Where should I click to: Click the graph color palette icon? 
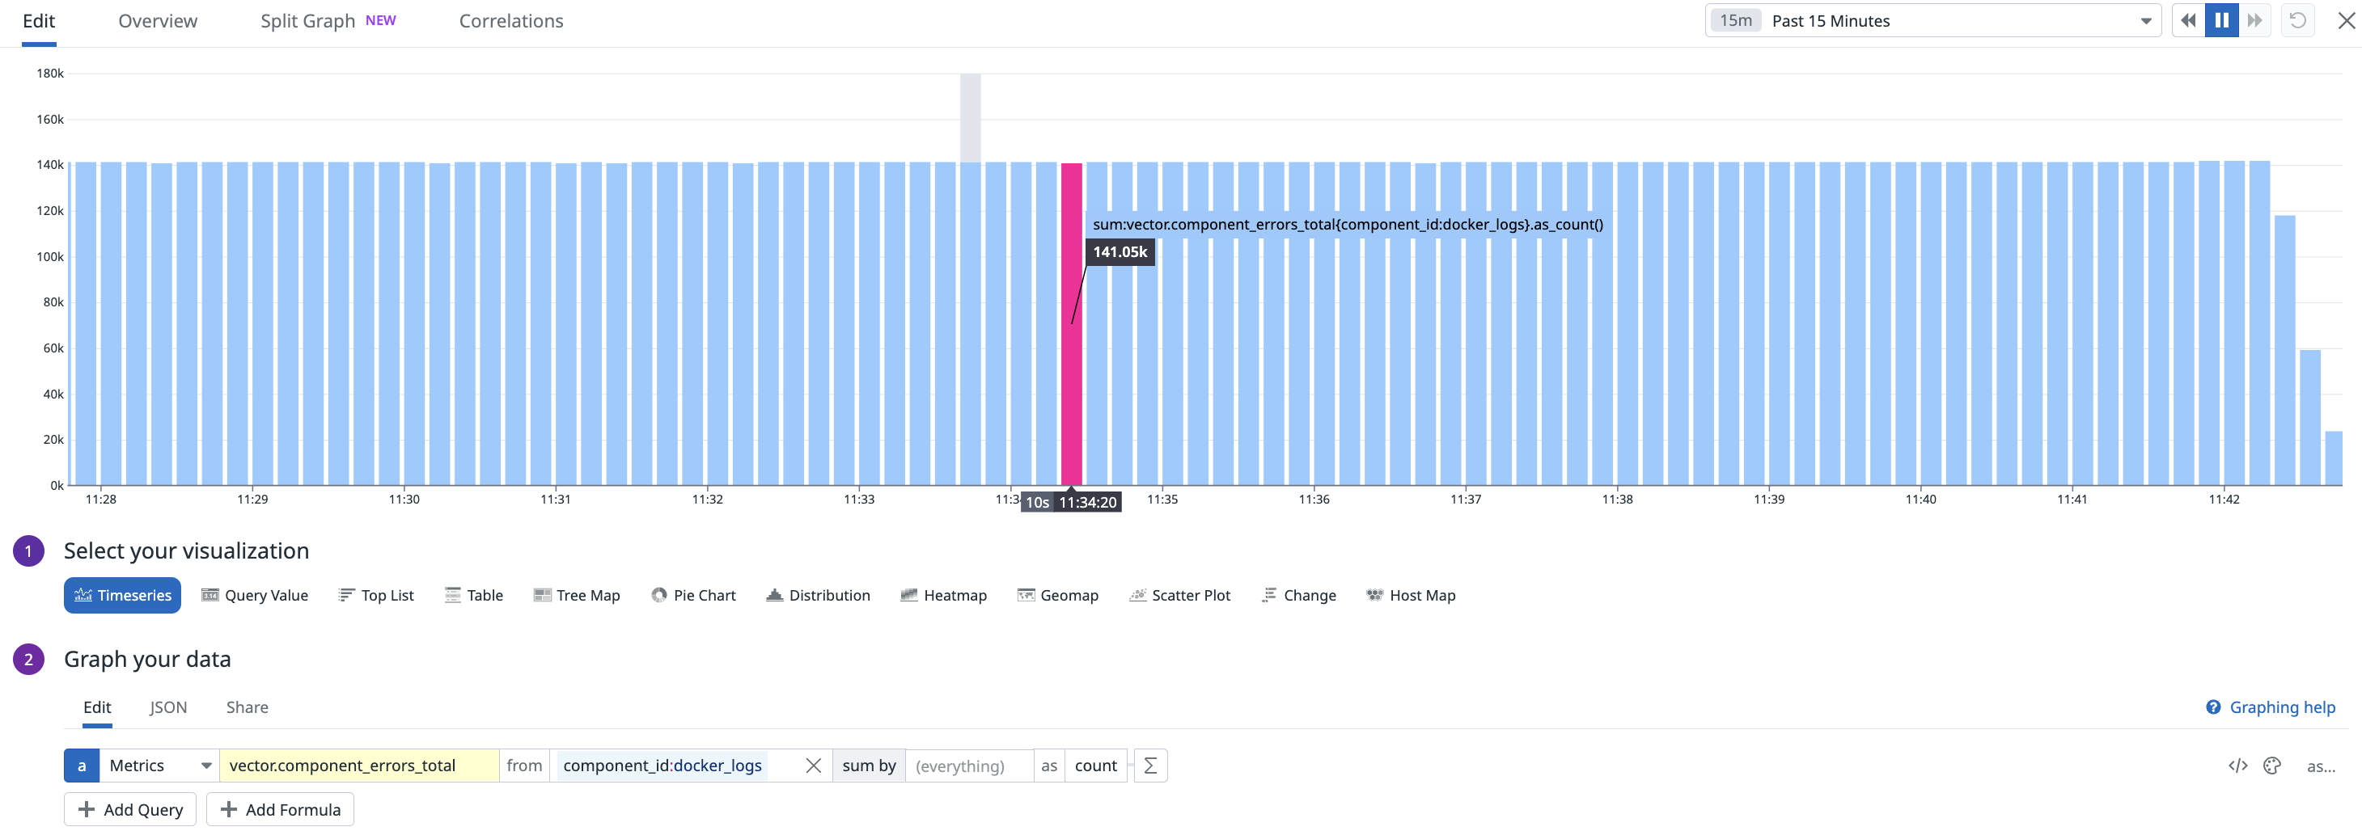coord(2273,765)
